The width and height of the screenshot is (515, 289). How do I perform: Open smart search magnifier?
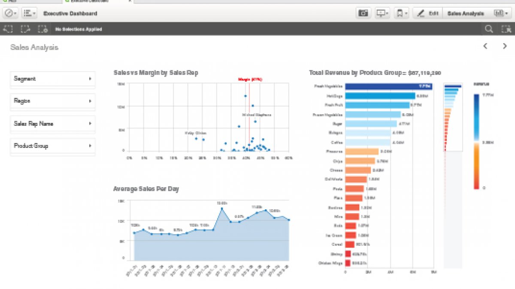[488, 29]
